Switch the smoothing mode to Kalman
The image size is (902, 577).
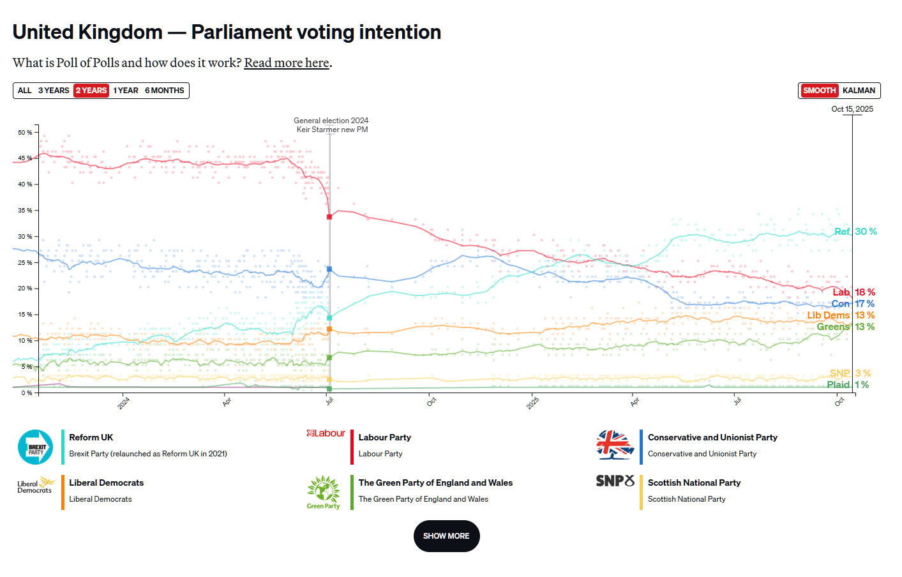click(x=859, y=91)
